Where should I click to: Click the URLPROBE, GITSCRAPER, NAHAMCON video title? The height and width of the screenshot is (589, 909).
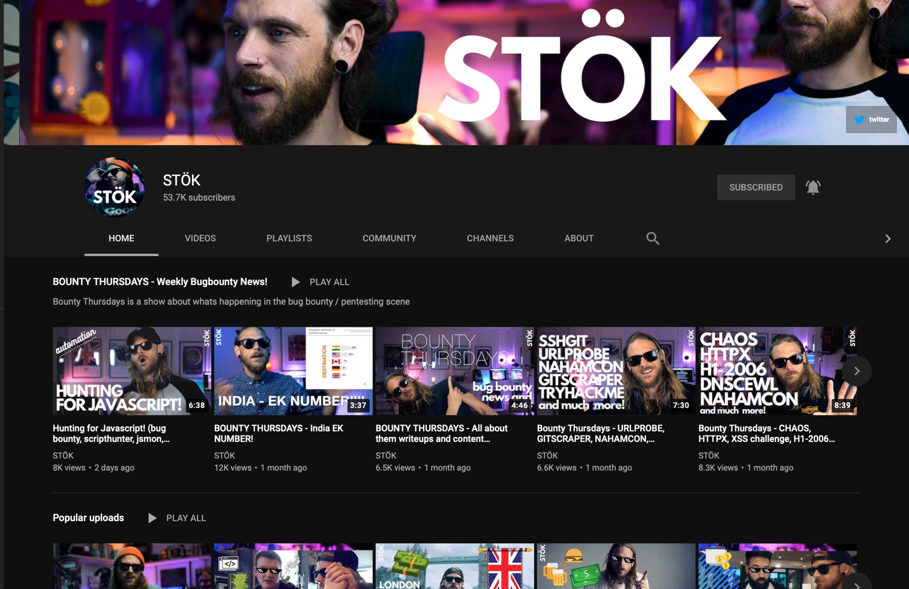point(600,433)
